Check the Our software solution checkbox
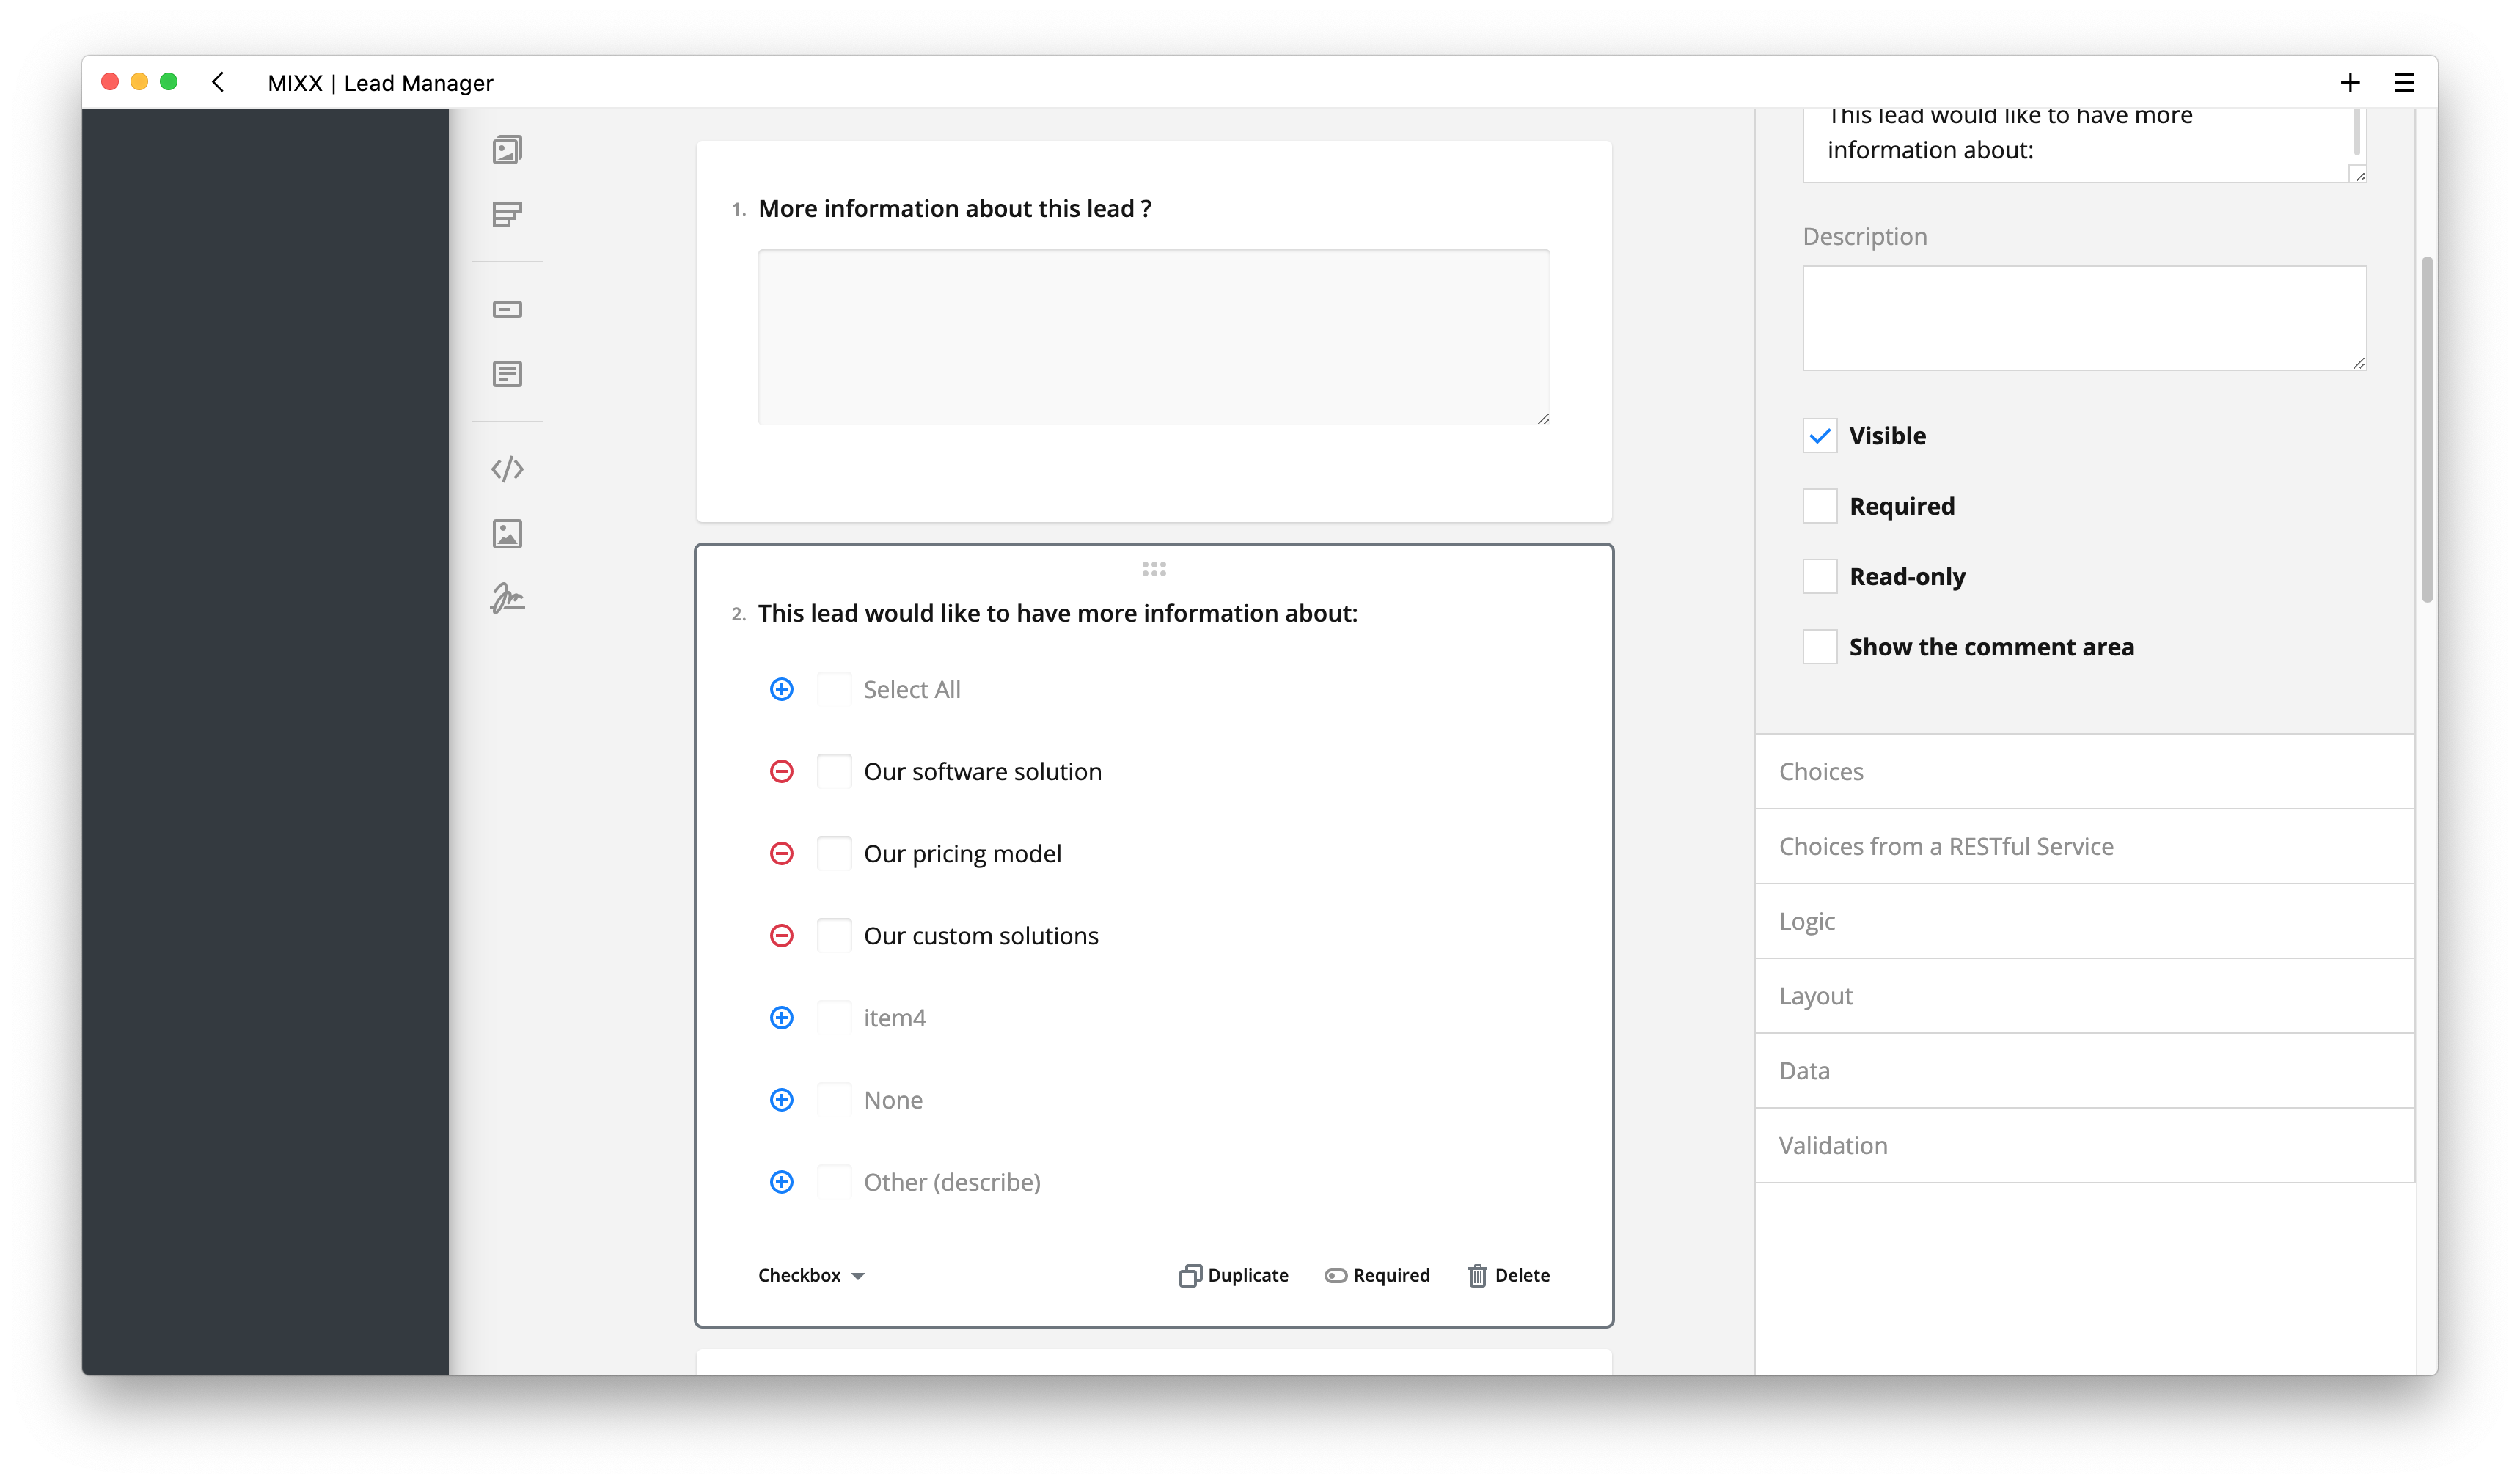This screenshot has width=2520, height=1484. [834, 771]
